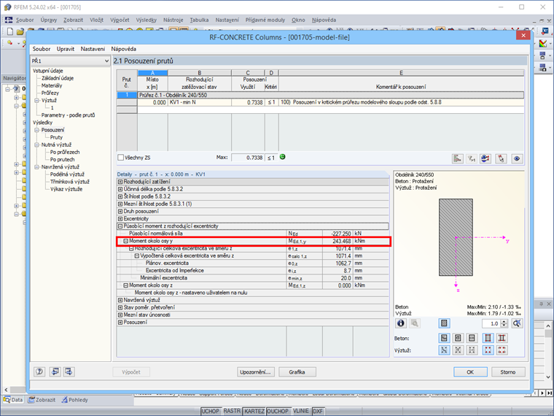
Task: Click the open folder icon in RFEM toolbar
Action: tap(20, 31)
